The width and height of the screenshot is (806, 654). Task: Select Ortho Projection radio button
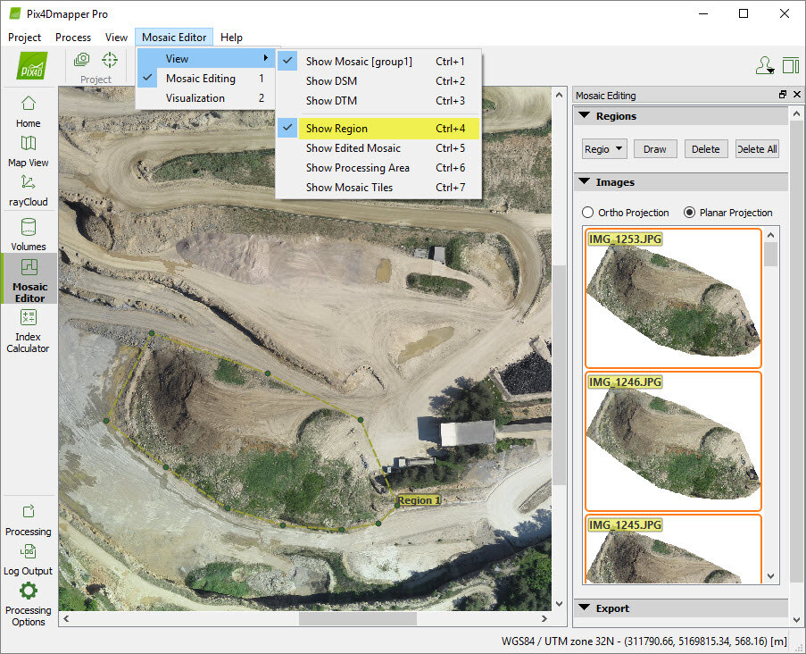[x=587, y=213]
